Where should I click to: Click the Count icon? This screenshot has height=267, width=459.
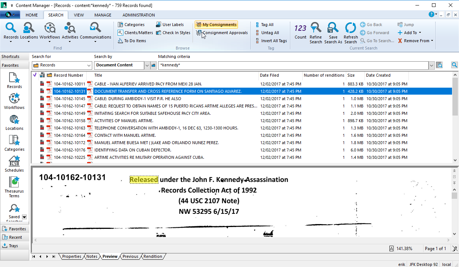(x=301, y=32)
